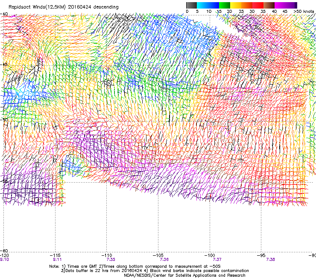Click the '-40' latitude axis label
The image size is (316, 278).
coord(4,14)
